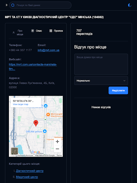Click the '707 переглядів' view count
Screen dimensions: 137x183
pos(84,32)
